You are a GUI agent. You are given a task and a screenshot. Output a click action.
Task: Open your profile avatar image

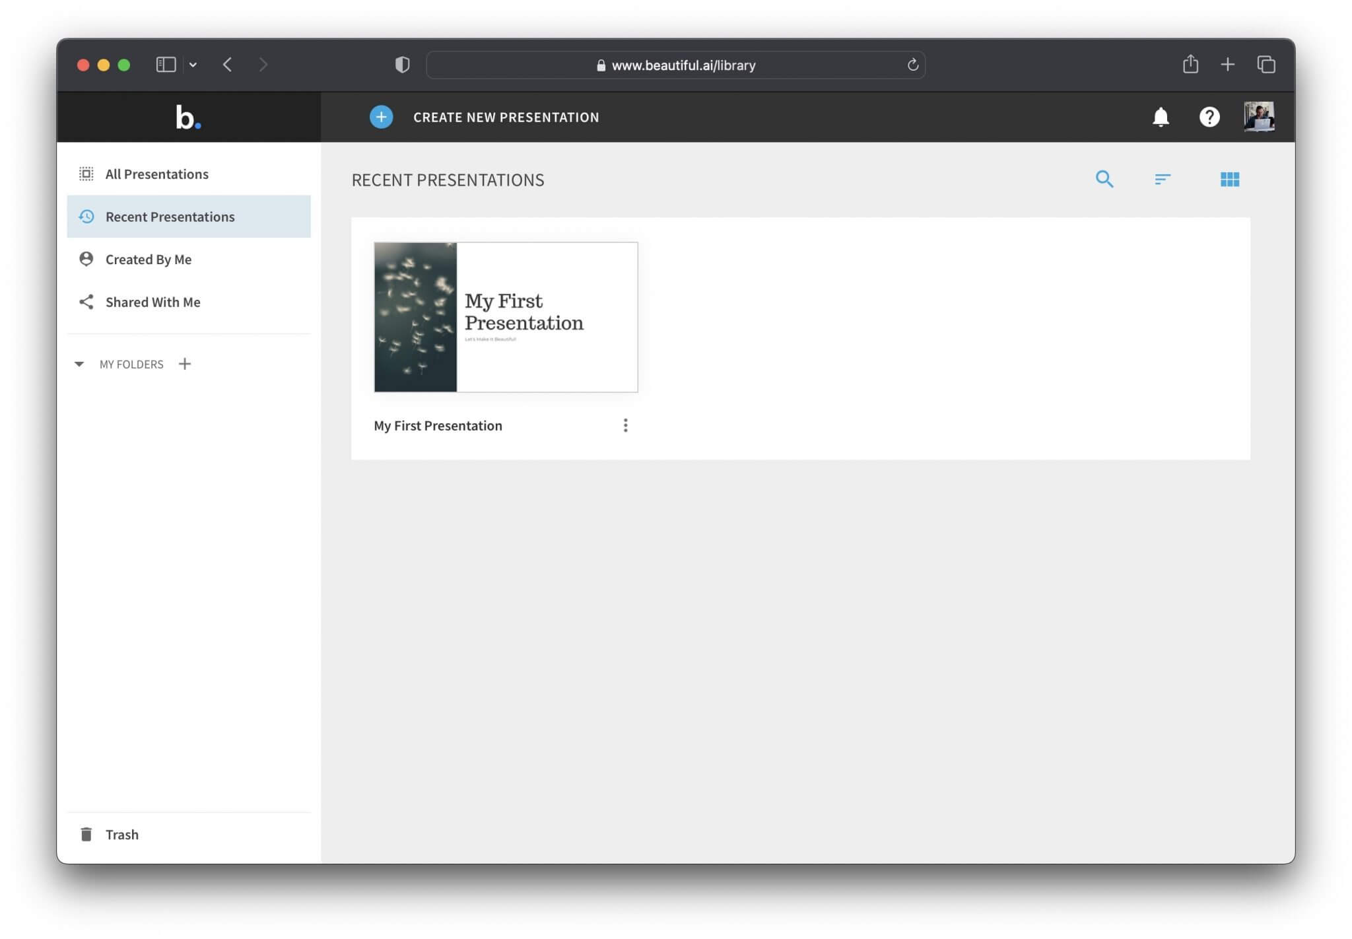coord(1258,117)
